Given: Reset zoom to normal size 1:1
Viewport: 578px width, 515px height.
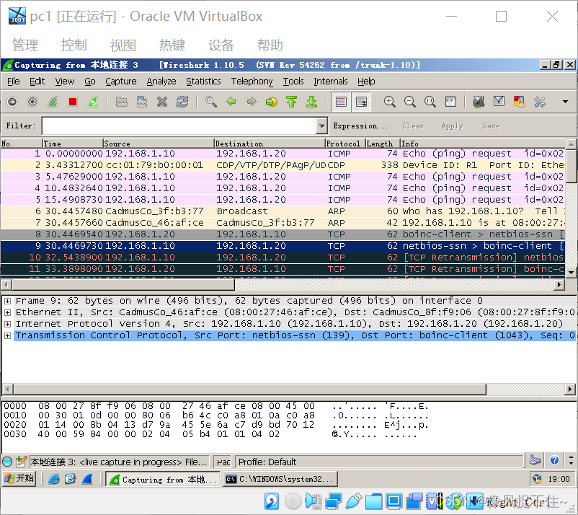Looking at the screenshot, I should click(430, 102).
